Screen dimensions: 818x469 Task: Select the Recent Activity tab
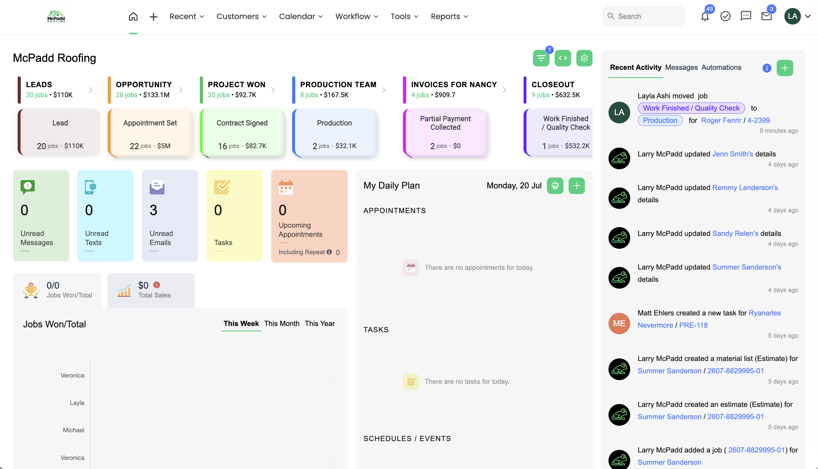point(635,67)
